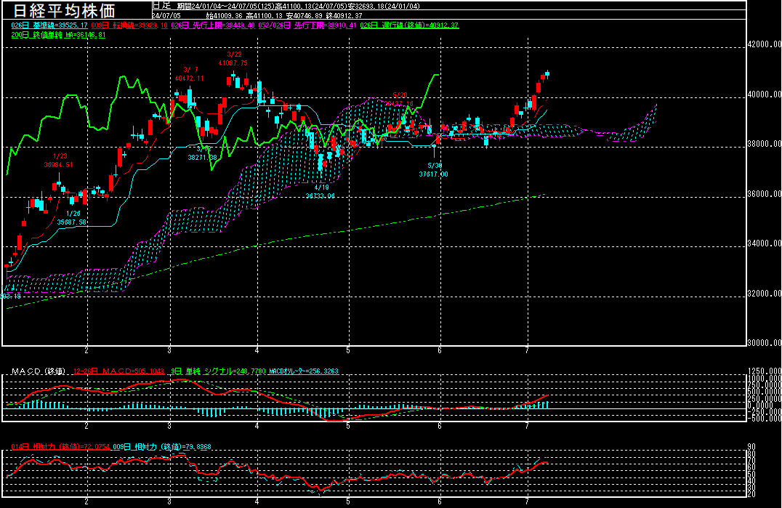Click the 3/22 41087.75 high annotation
Image resolution: width=782 pixels, height=508 pixels.
click(x=233, y=59)
